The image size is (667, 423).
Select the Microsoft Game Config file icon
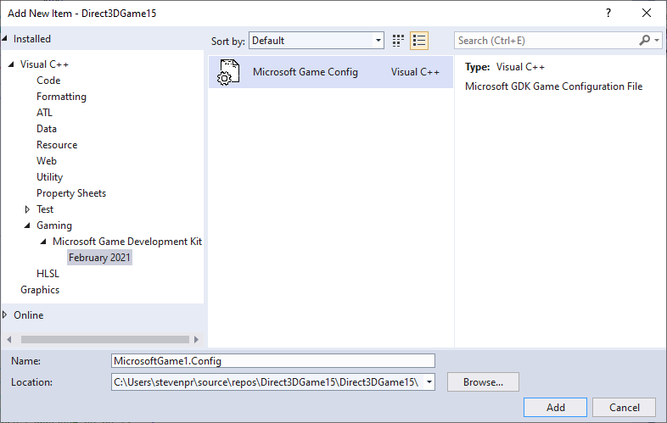229,72
